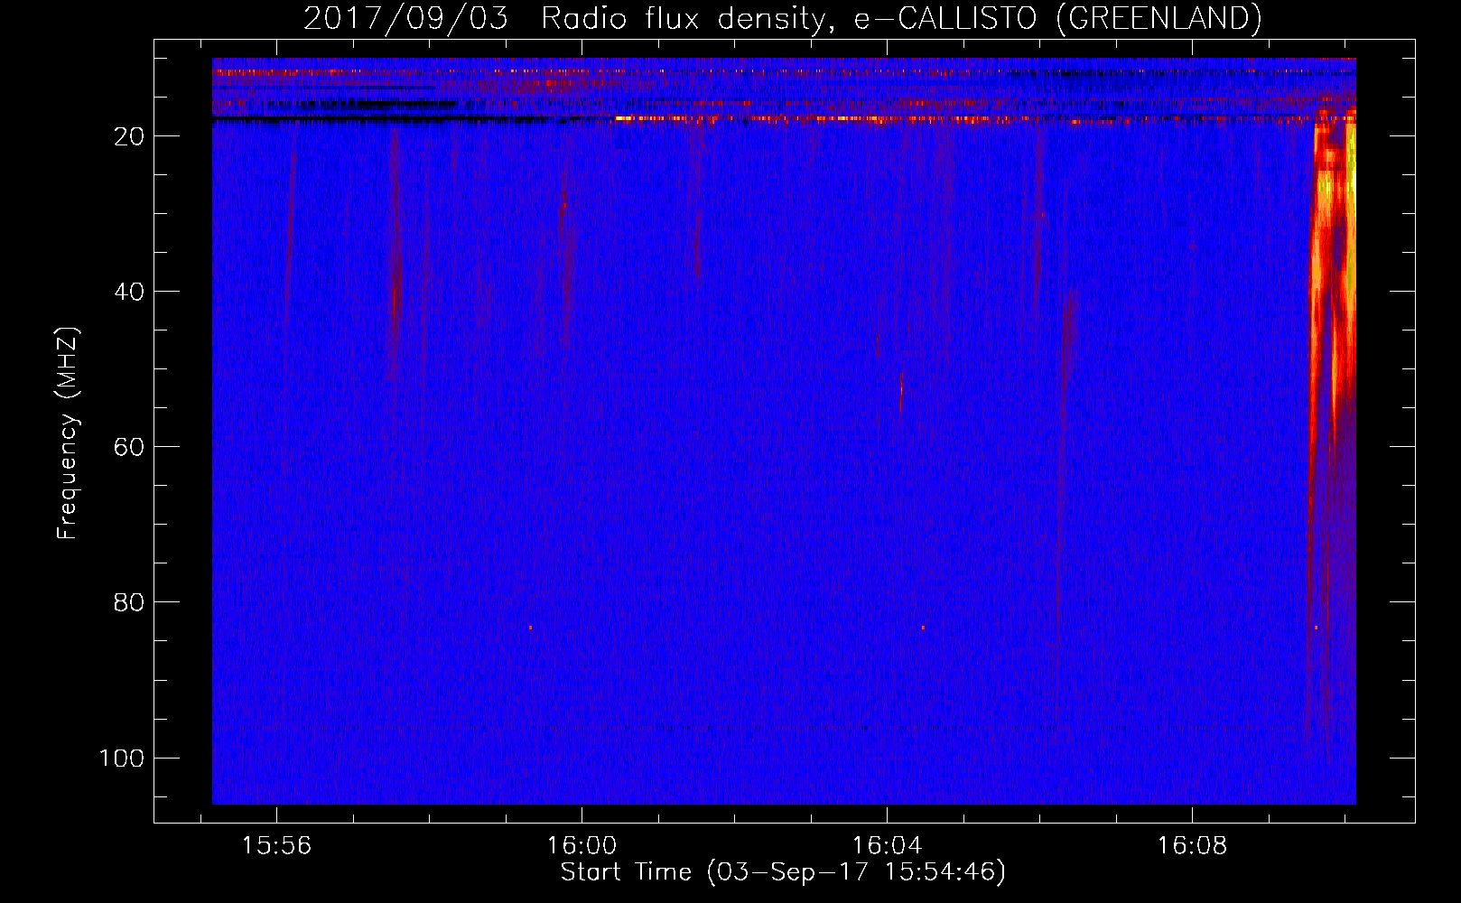1461x903 pixels.
Task: Click the '80' frequency tick label
Action: pos(129,602)
